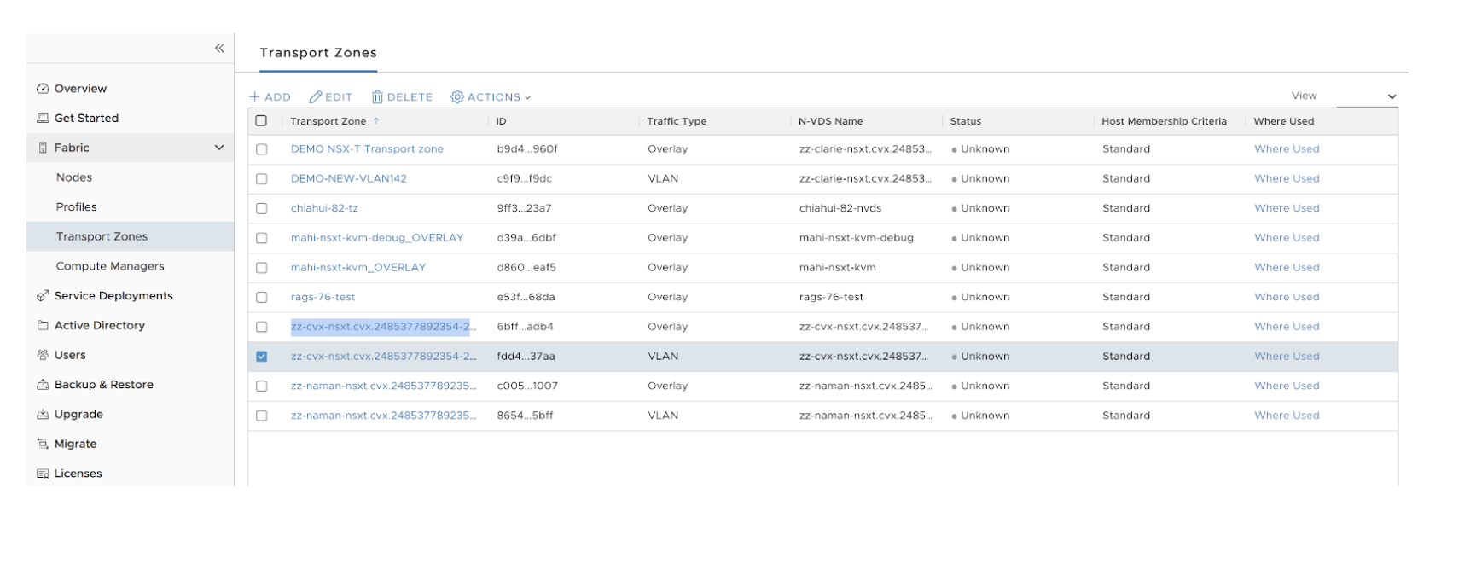
Task: Open the chiahui-82-tz transport zone link
Action: coord(324,208)
